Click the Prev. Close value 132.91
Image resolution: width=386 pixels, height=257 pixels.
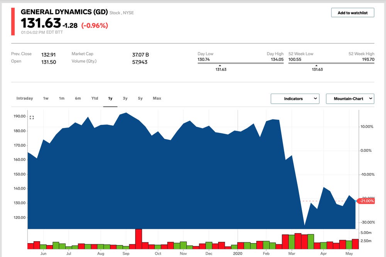tap(49, 55)
